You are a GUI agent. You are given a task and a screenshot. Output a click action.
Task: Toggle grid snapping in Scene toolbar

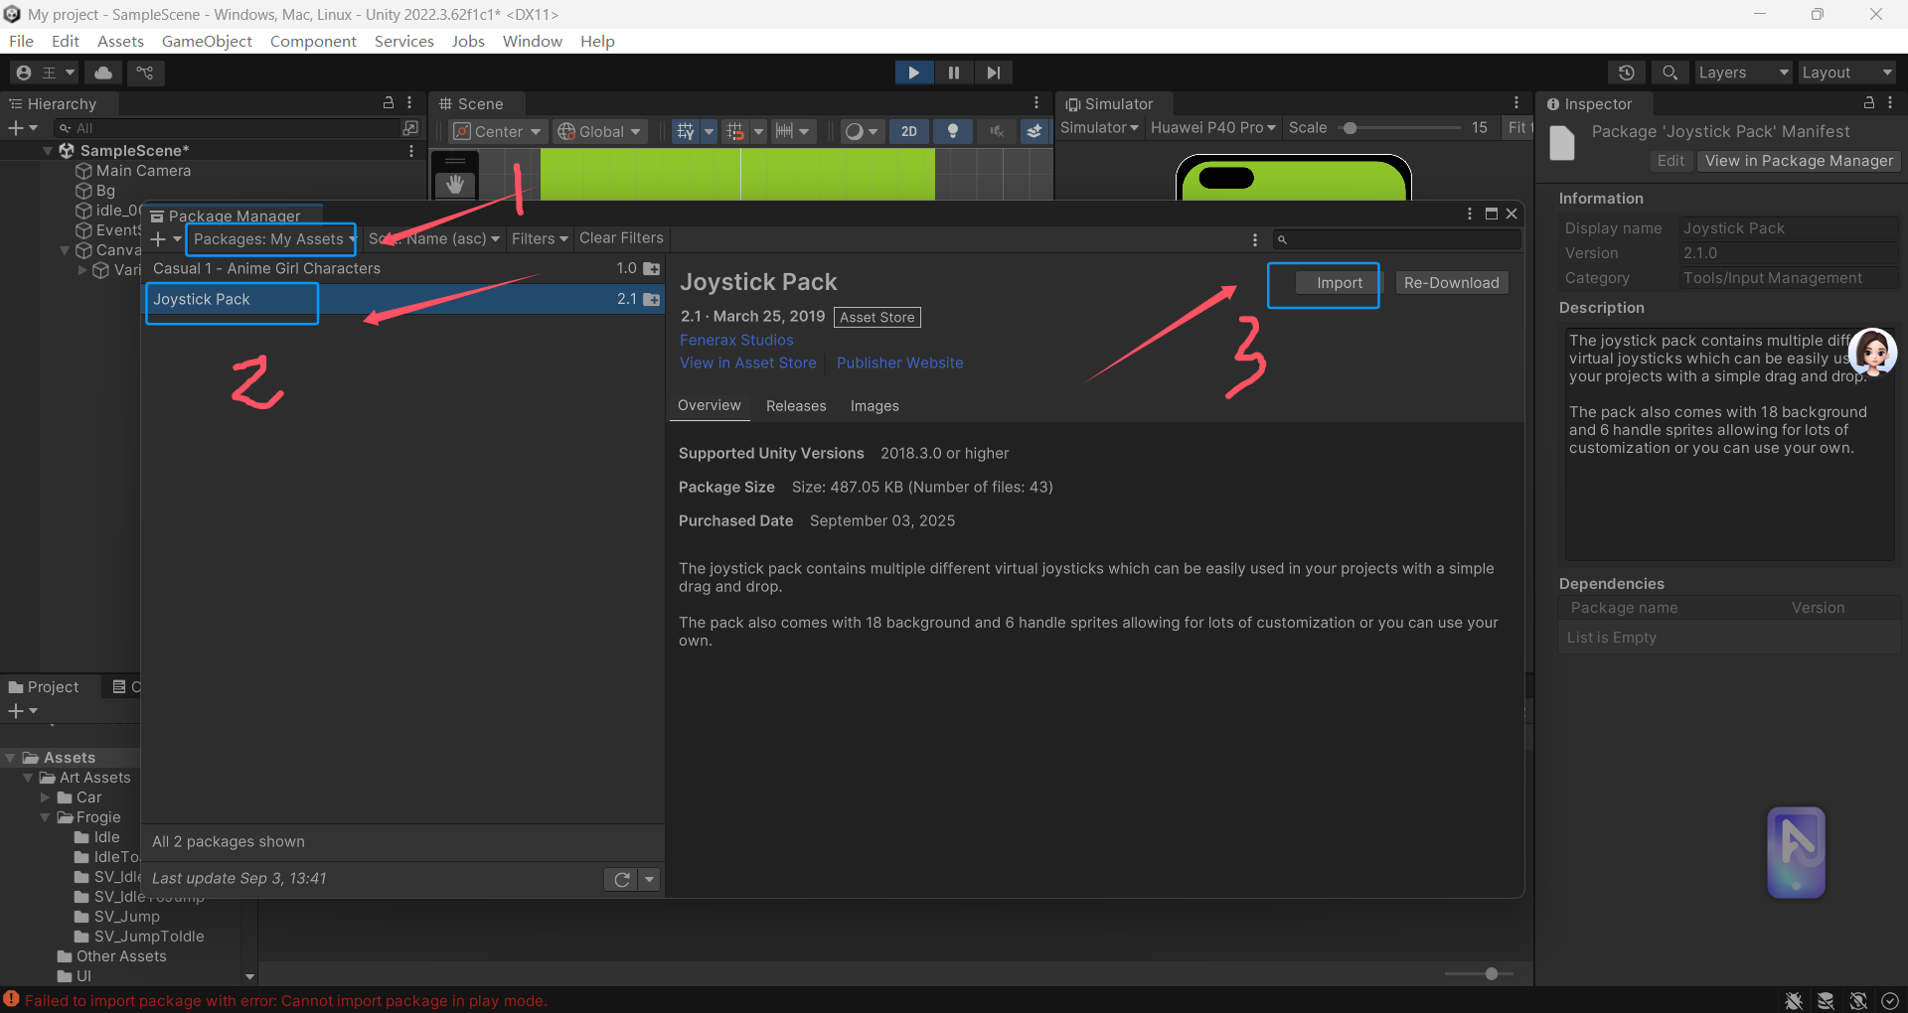735,131
